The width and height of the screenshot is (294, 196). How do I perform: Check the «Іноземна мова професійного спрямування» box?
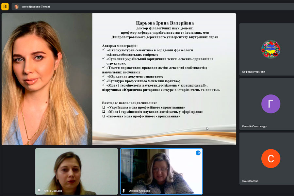[x=104, y=116]
